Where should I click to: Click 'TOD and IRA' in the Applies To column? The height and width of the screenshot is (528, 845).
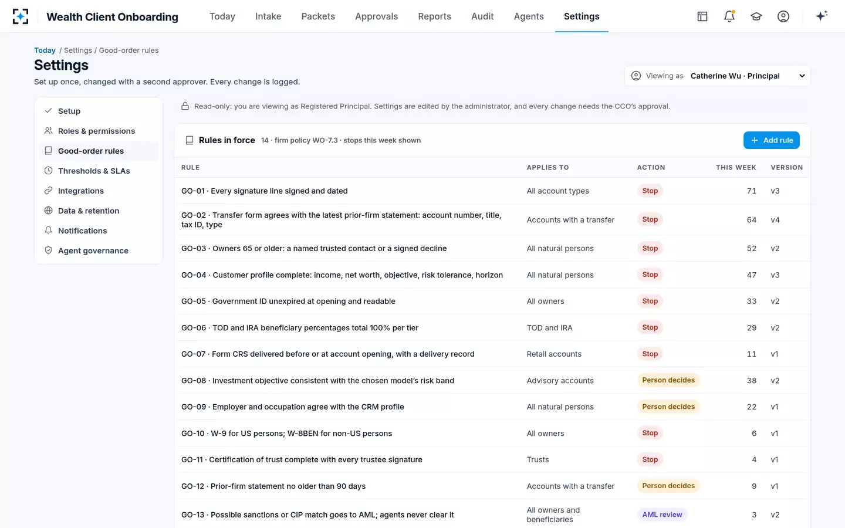[x=550, y=328]
